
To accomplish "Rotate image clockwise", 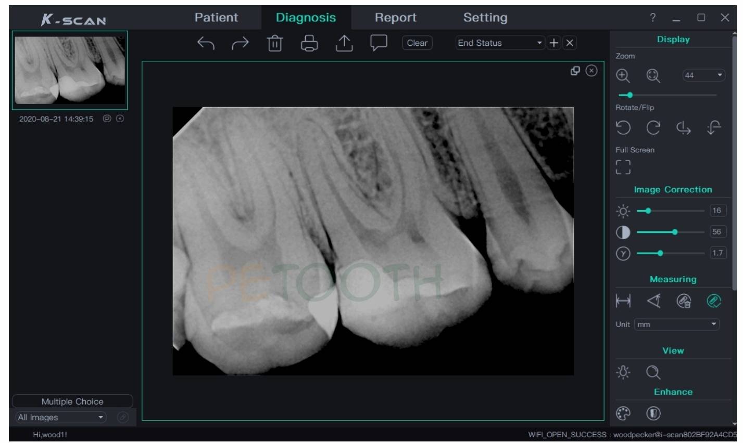I will coord(653,127).
